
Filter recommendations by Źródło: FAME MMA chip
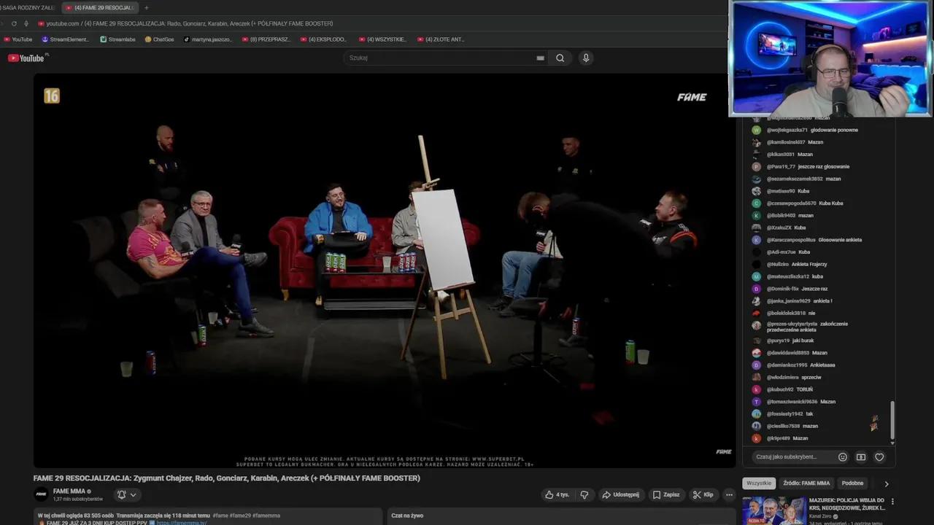806,483
